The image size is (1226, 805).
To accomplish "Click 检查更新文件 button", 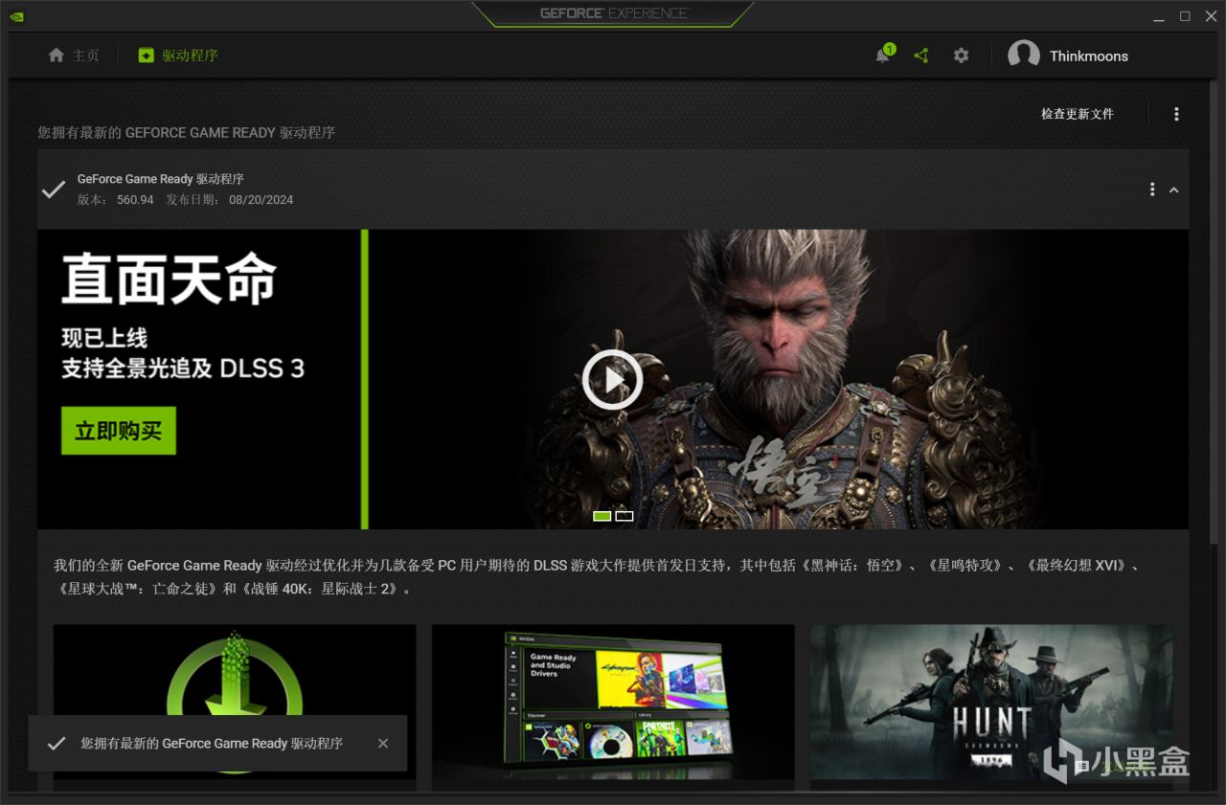I will coord(1078,114).
